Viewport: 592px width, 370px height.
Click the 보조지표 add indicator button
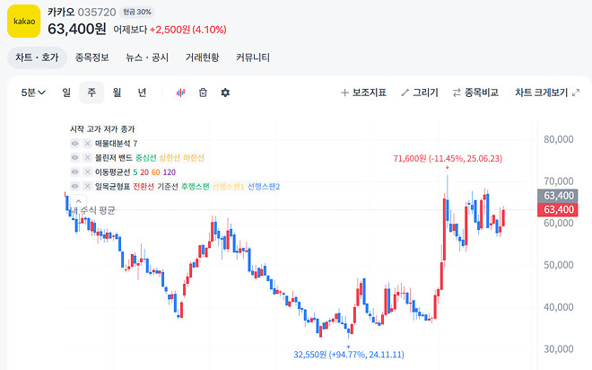coord(363,92)
